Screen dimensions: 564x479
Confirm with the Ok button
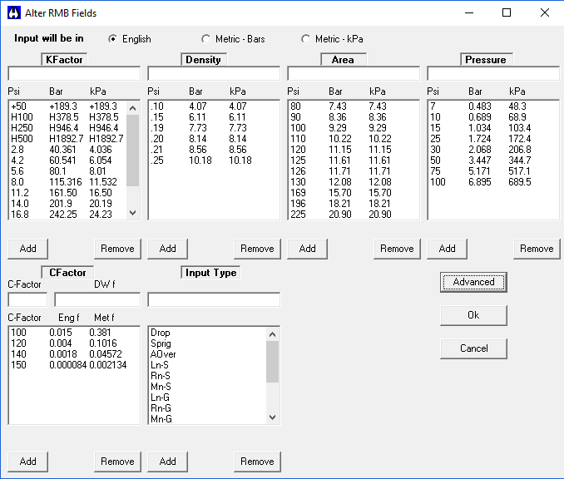(473, 315)
